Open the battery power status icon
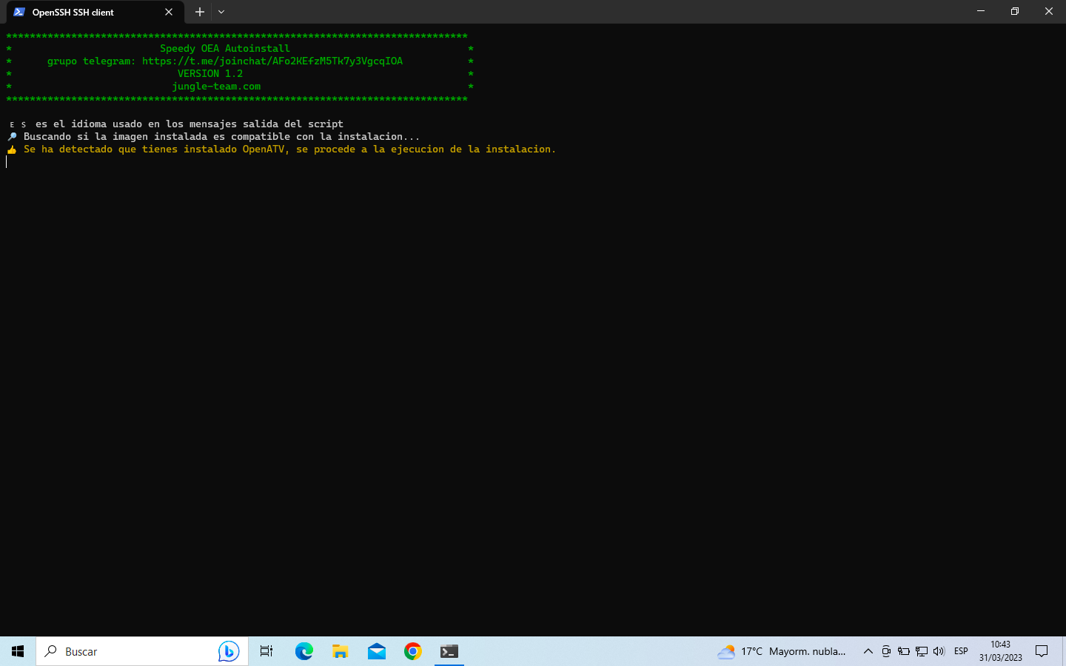1066x666 pixels. click(904, 651)
